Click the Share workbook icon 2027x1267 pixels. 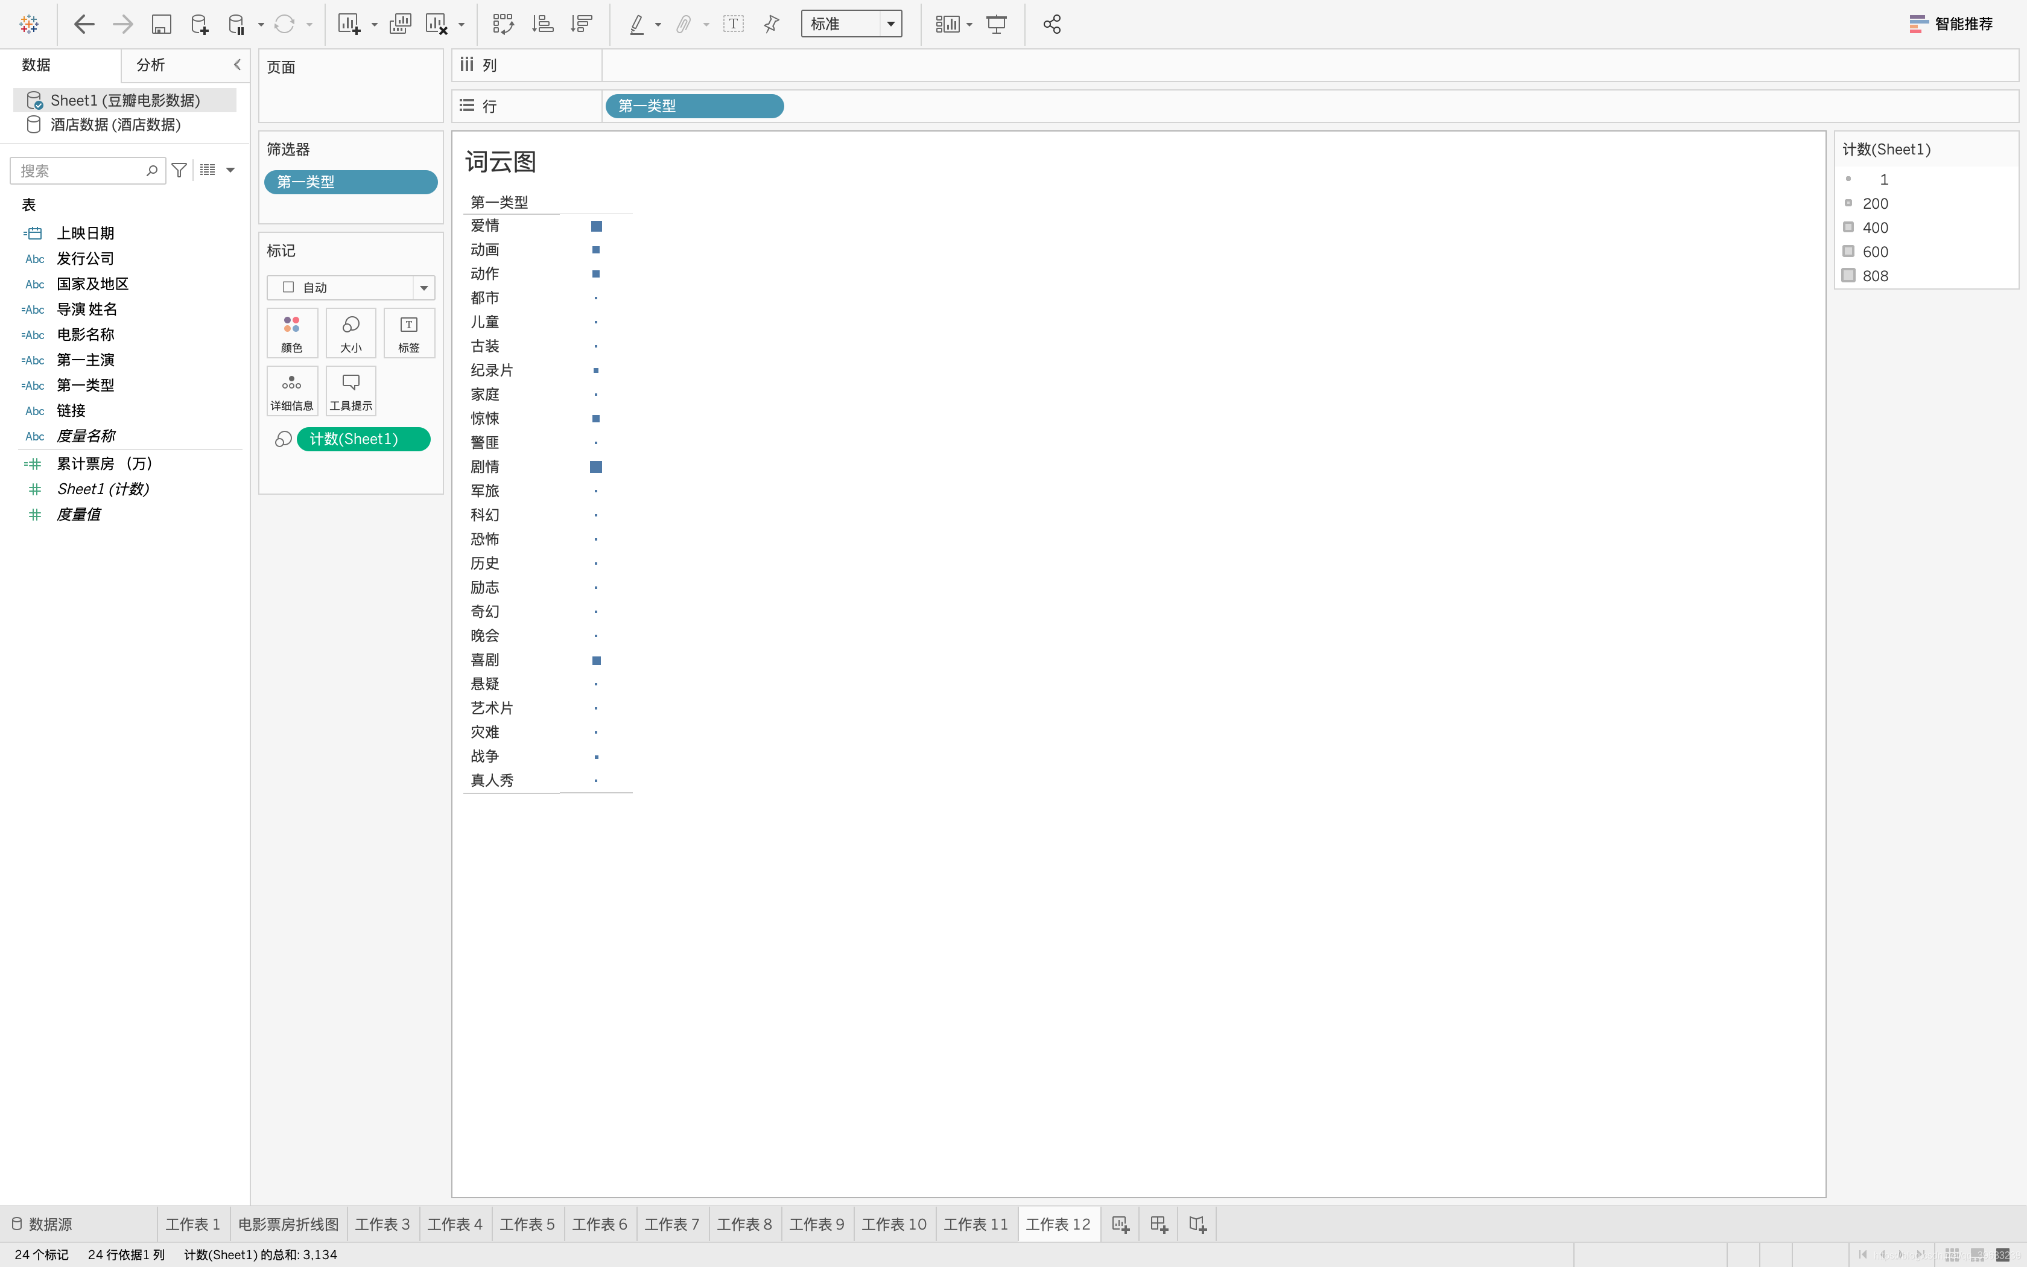pos(1052,24)
